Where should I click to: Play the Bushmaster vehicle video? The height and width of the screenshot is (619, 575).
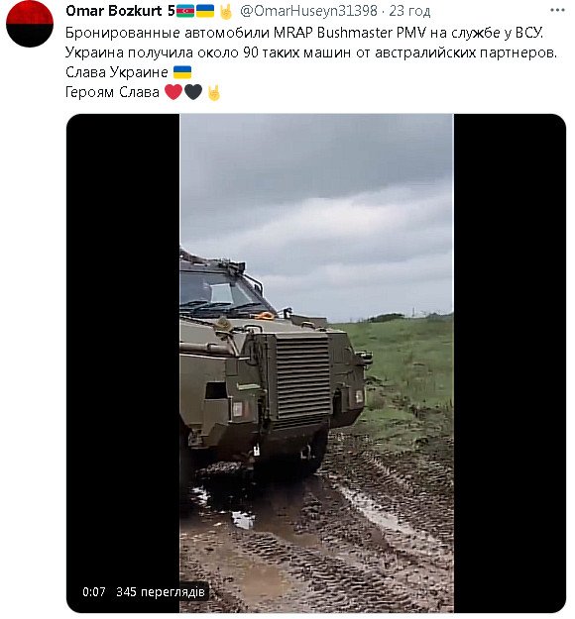(x=316, y=363)
